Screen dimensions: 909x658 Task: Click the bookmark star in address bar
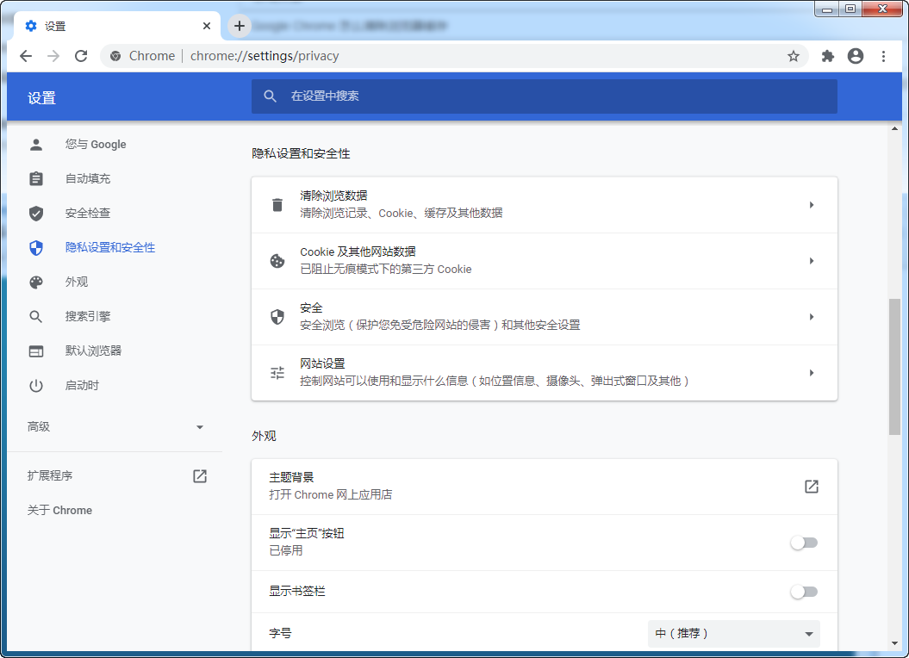pyautogui.click(x=792, y=55)
